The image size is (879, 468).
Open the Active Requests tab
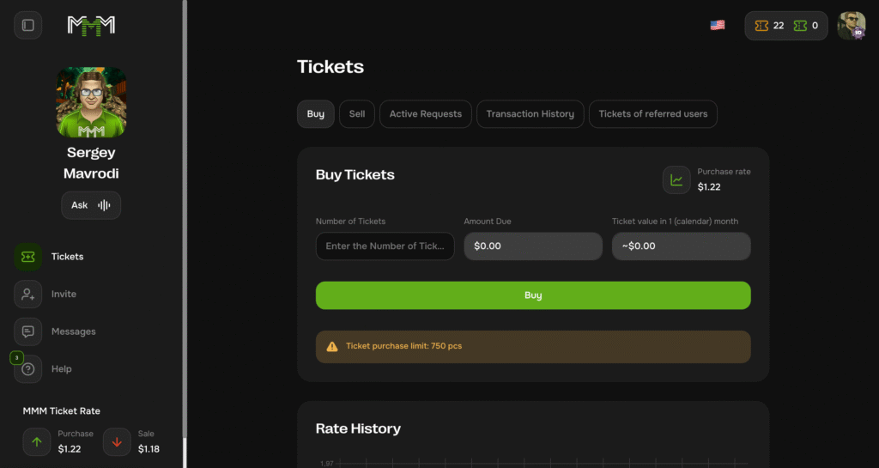pyautogui.click(x=425, y=114)
